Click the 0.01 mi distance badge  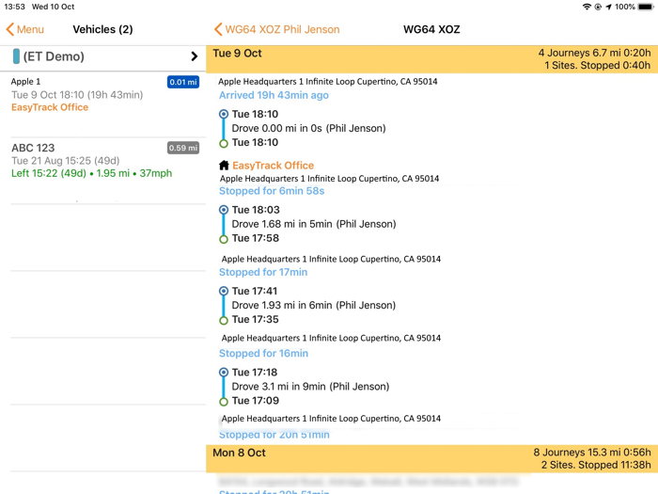183,82
